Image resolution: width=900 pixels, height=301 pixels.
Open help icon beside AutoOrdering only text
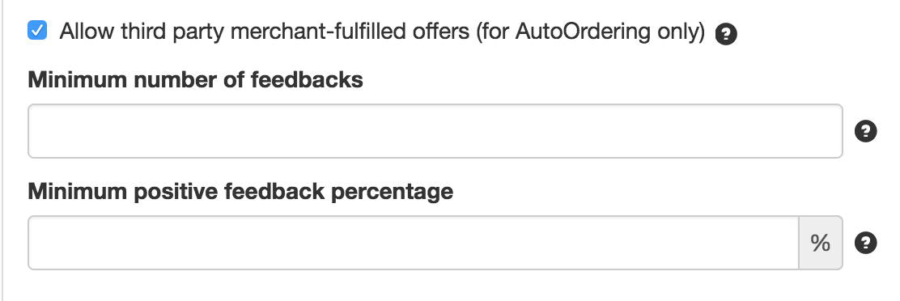point(726,35)
